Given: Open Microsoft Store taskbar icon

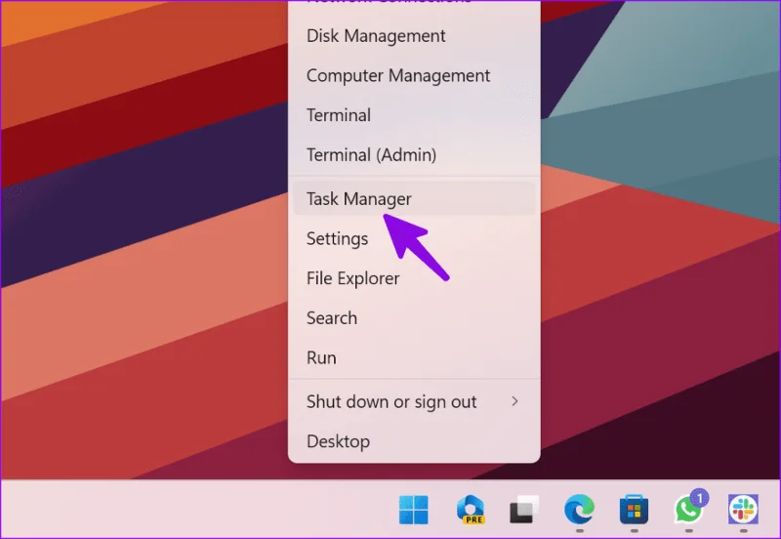Looking at the screenshot, I should tap(634, 510).
